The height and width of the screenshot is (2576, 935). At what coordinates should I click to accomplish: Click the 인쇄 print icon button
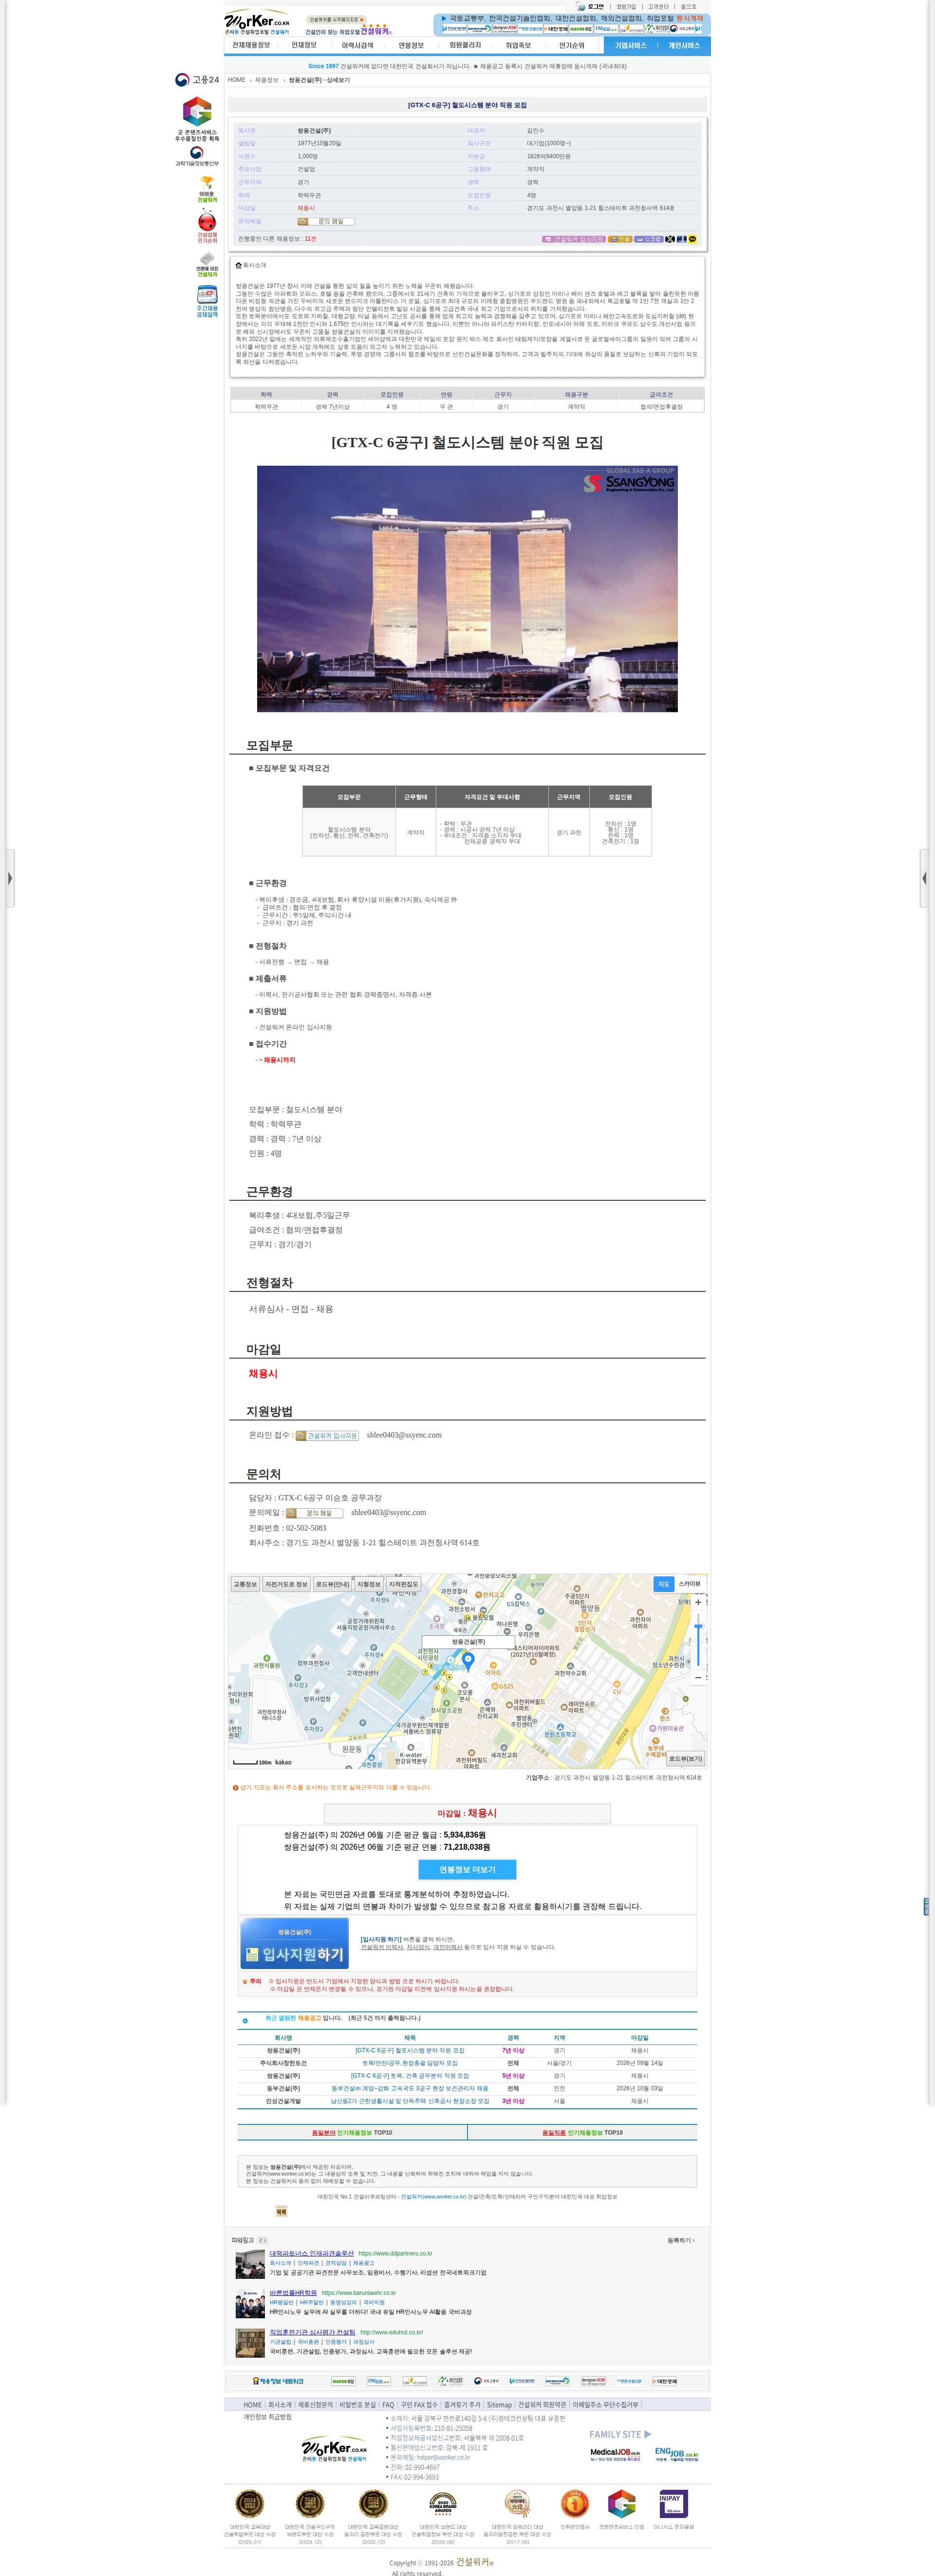click(x=620, y=239)
